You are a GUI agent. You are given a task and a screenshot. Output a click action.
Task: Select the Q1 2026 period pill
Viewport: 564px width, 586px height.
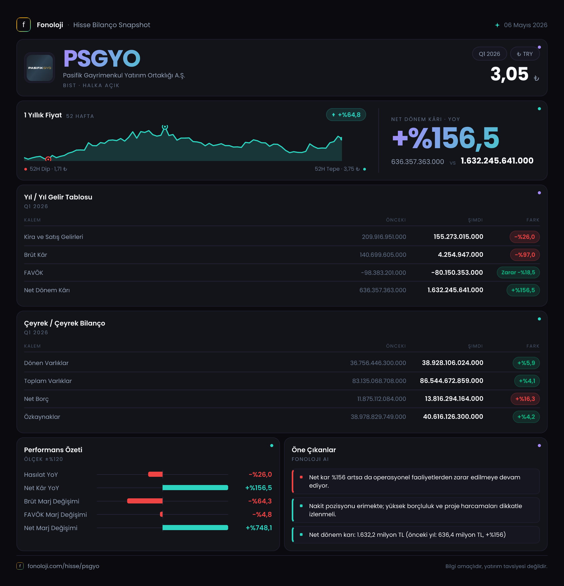(x=489, y=54)
